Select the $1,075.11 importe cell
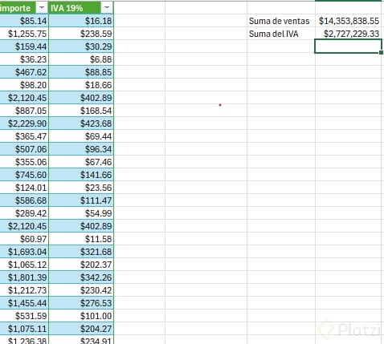 point(24,329)
